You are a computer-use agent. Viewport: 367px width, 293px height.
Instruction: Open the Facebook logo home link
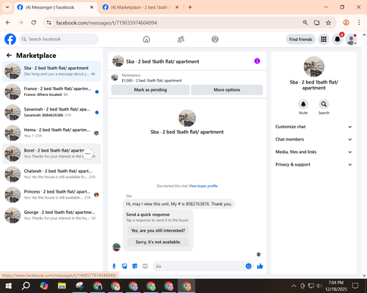coord(10,39)
